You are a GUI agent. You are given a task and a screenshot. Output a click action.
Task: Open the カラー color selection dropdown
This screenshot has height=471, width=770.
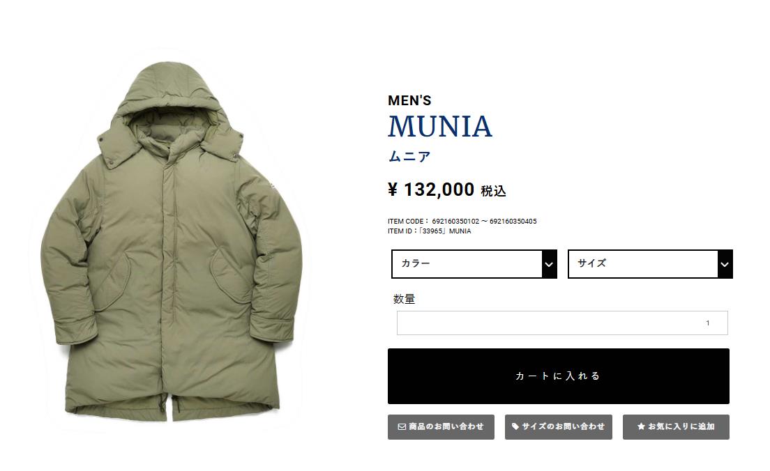474,264
